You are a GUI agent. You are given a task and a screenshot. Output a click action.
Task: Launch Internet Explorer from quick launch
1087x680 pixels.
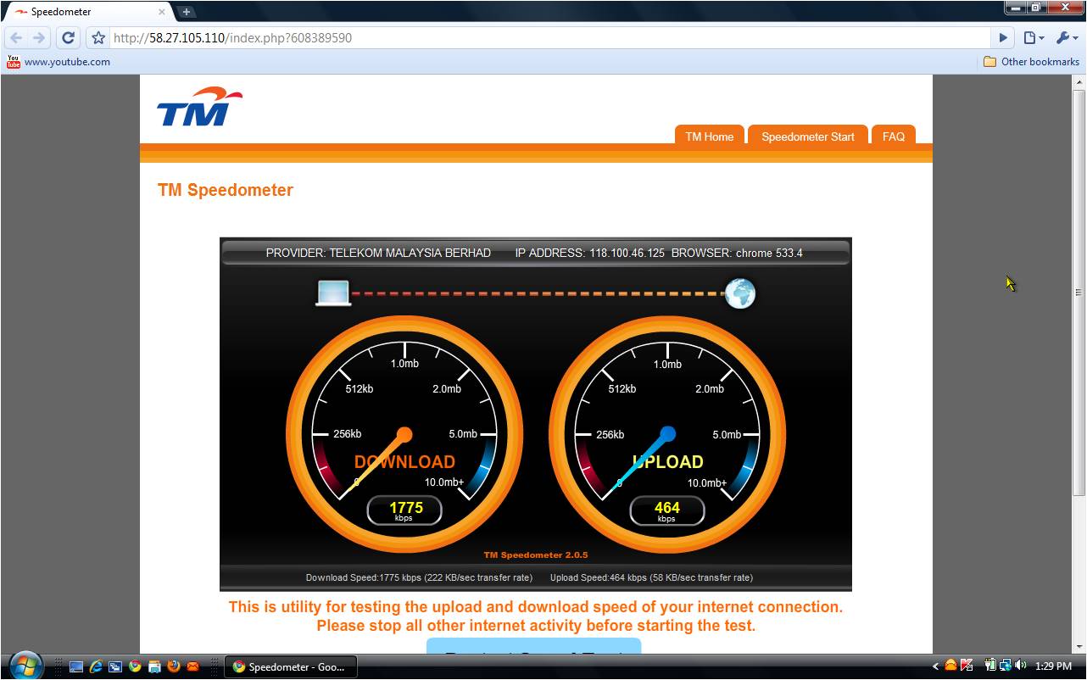point(96,666)
